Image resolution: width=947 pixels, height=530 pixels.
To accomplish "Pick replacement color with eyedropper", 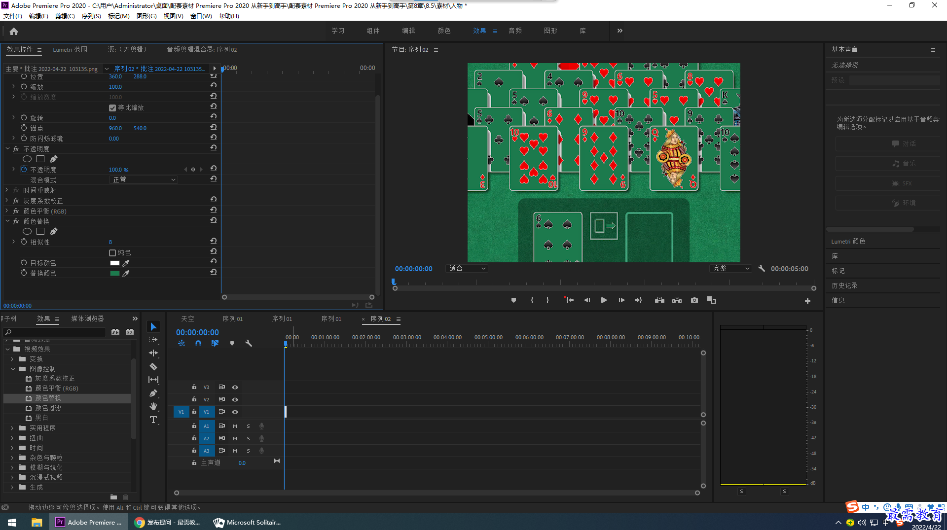I will click(126, 274).
